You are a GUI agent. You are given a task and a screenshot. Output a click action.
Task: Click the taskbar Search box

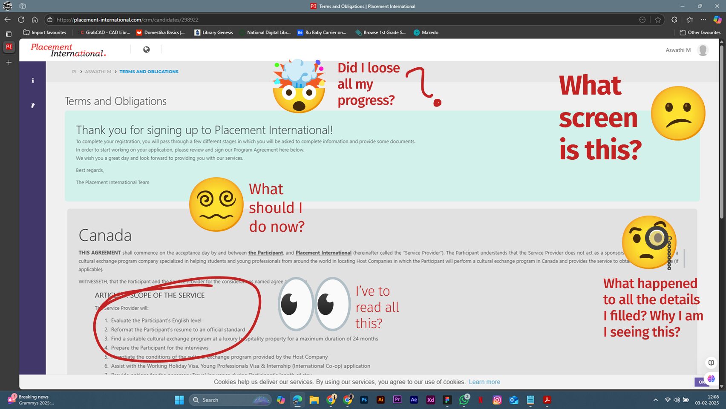click(x=230, y=400)
